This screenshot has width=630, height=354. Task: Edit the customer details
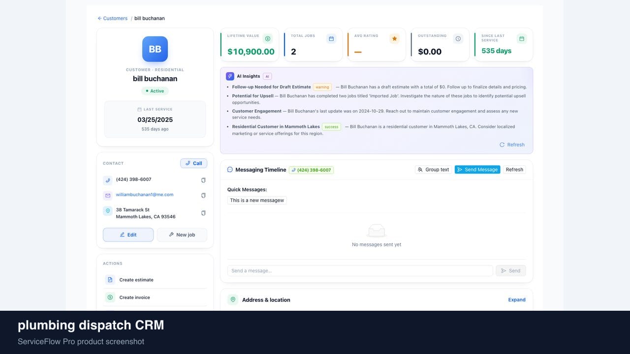click(x=128, y=235)
